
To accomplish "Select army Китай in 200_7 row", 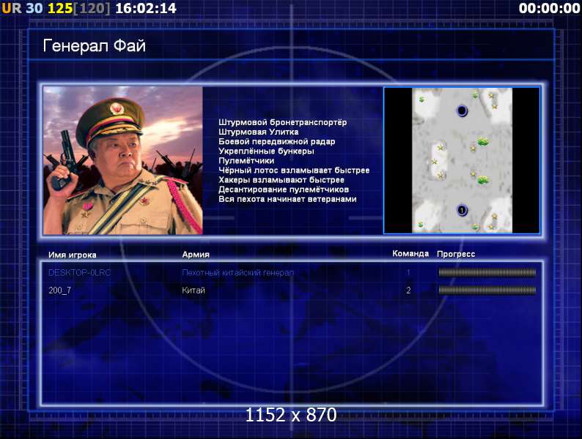I will tap(194, 290).
